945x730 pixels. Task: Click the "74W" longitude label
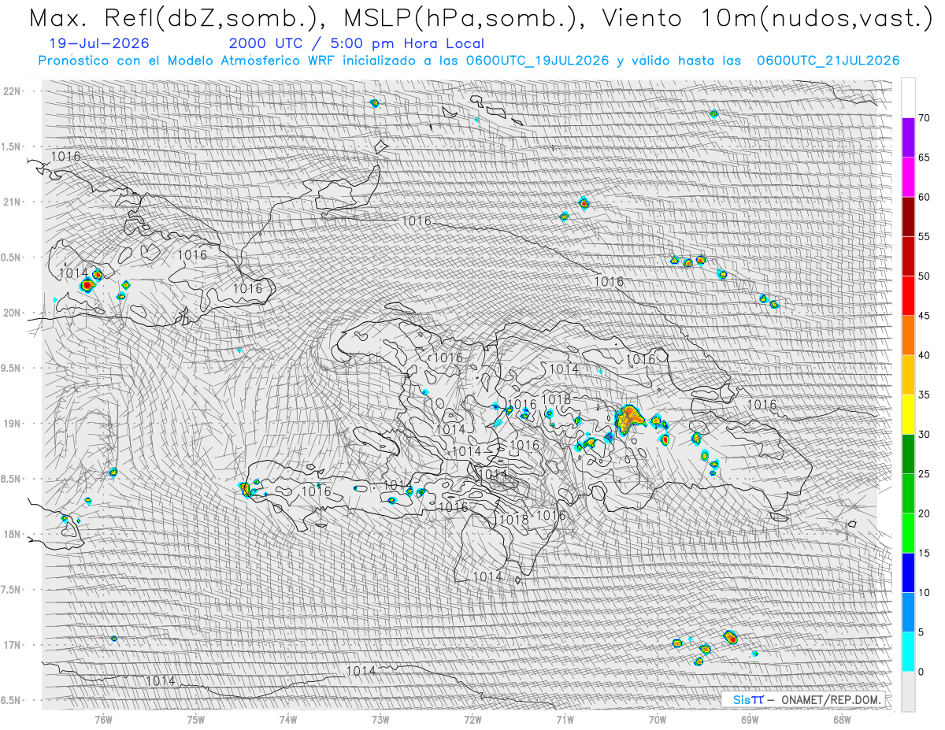(288, 720)
